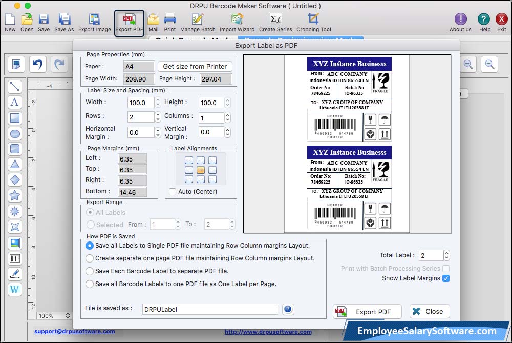
Task: Adjust the Horizontal Margin stepper
Action: click(x=158, y=132)
